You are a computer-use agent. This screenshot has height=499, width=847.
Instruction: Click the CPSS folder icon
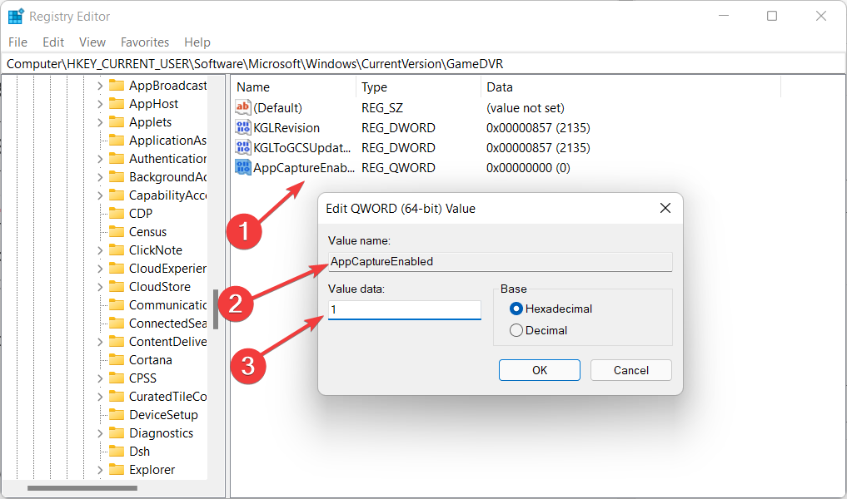point(117,378)
